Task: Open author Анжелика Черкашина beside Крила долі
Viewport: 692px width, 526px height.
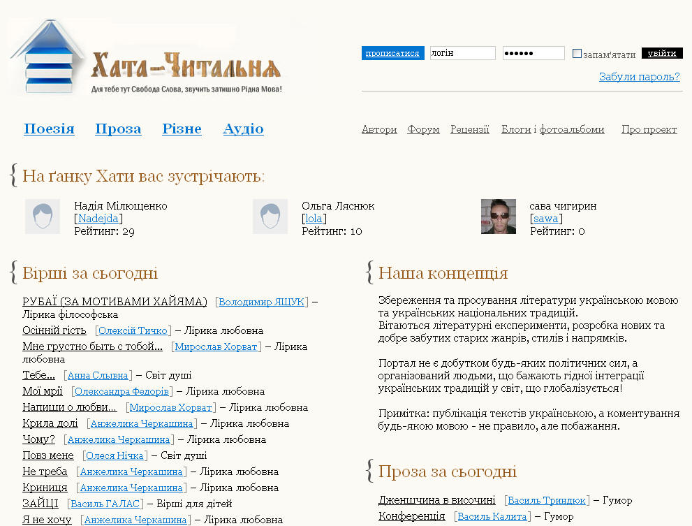Action: point(142,423)
